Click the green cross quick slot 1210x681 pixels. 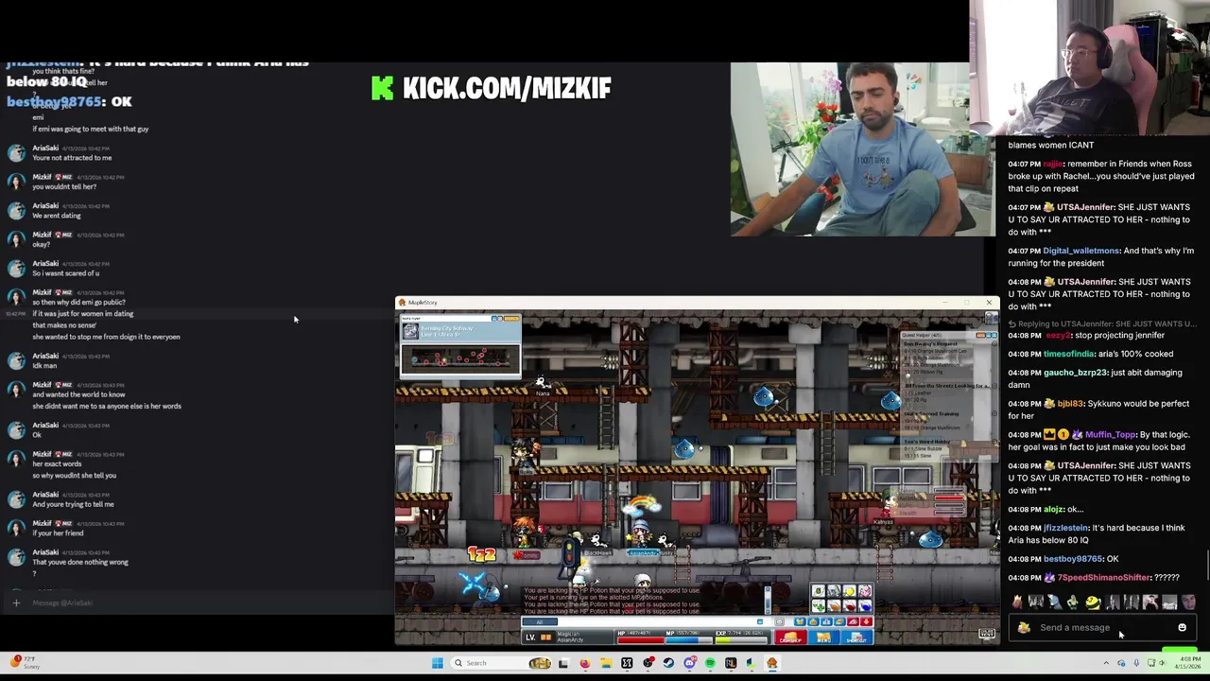click(818, 606)
